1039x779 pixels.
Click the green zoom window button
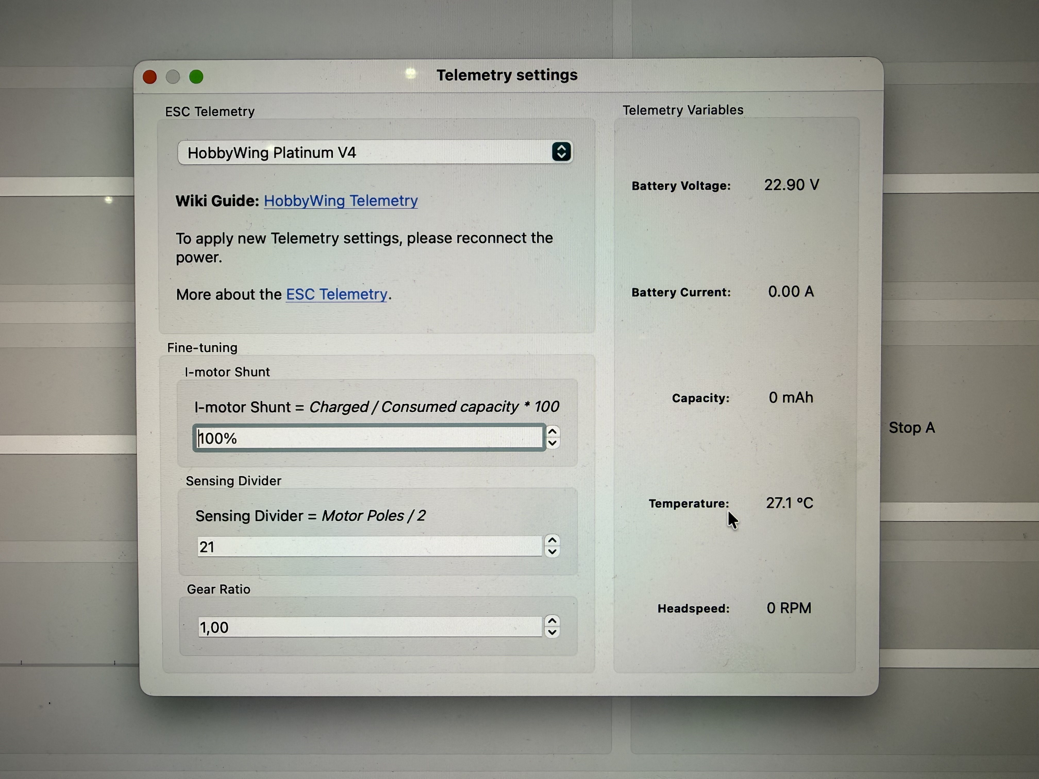point(196,77)
